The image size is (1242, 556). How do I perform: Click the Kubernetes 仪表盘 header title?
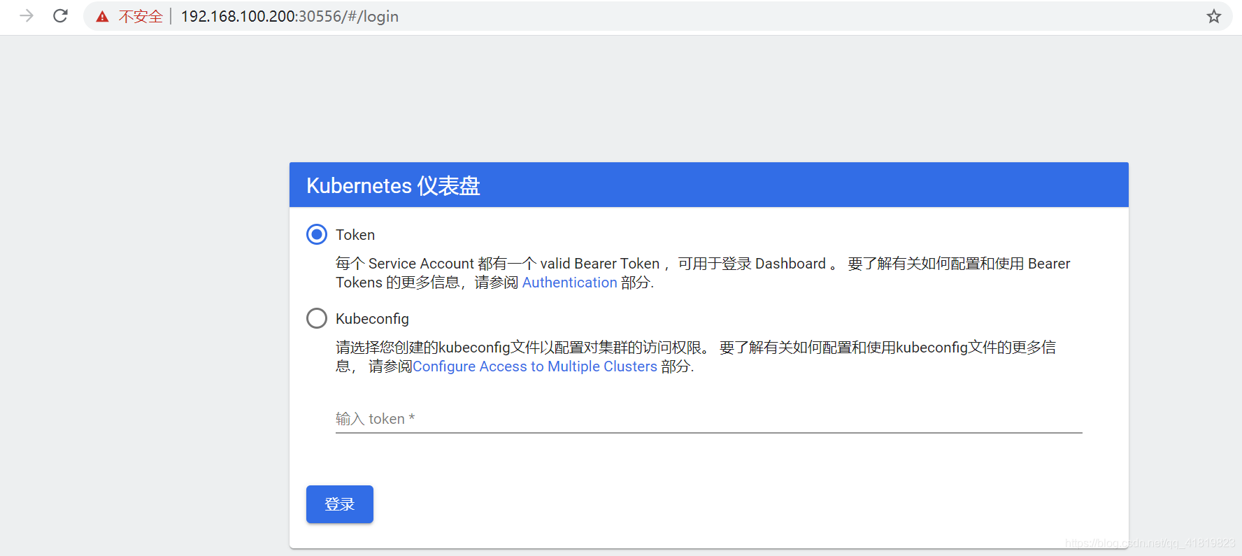coord(393,185)
